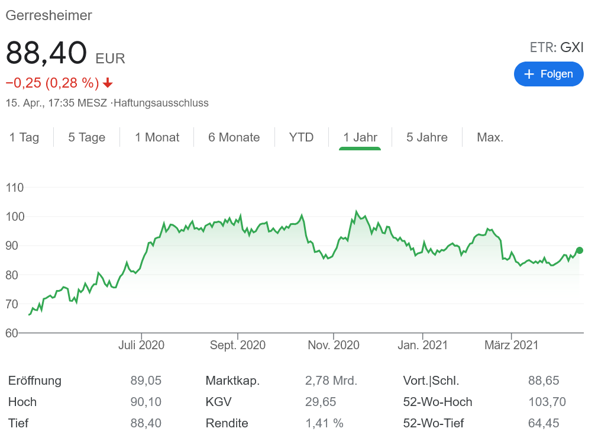Click the red down arrow beside the price change

pyautogui.click(x=108, y=82)
